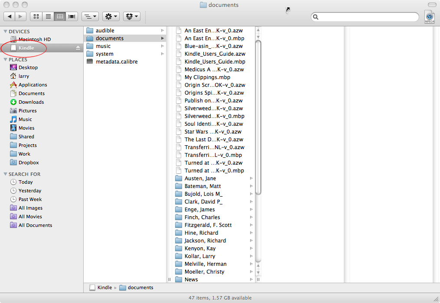Click the MPEG4 toolbar shortcut icon
Viewport: 440px width, 303px height.
coord(430,17)
